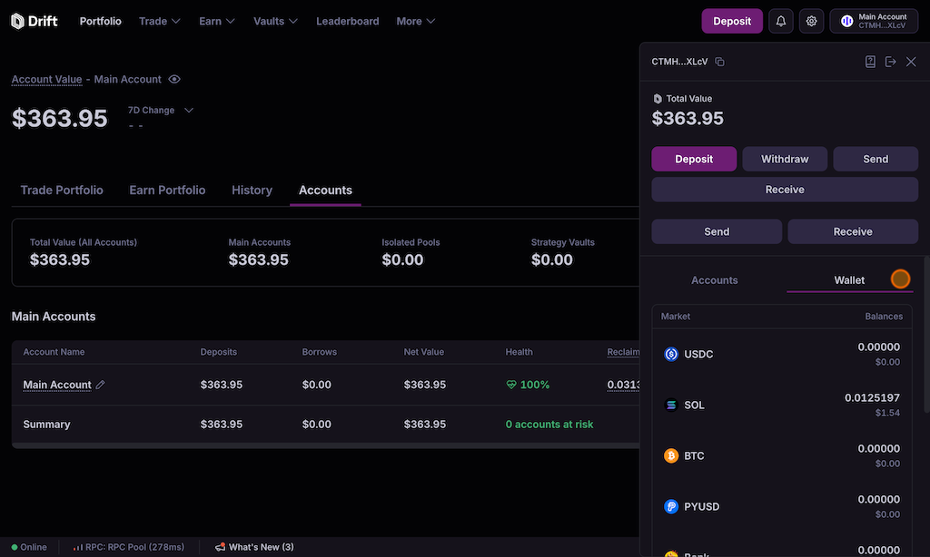Expand the 7D Change dropdown
930x557 pixels.
pyautogui.click(x=189, y=111)
